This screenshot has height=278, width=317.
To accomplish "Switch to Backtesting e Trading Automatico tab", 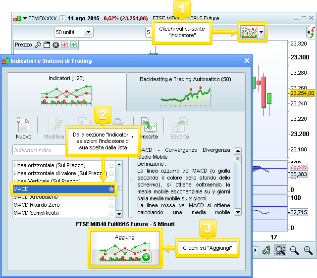I will (185, 91).
